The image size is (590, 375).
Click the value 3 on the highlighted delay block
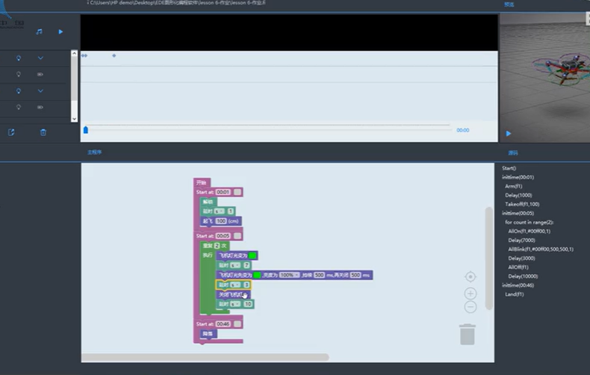(246, 285)
